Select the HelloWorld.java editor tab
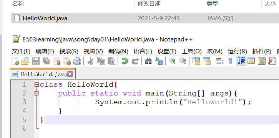Image resolution: width=279 pixels, height=138 pixels. [x=43, y=74]
